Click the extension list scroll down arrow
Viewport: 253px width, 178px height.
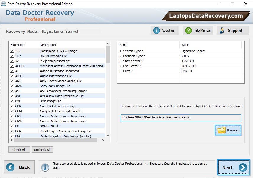tap(108, 135)
